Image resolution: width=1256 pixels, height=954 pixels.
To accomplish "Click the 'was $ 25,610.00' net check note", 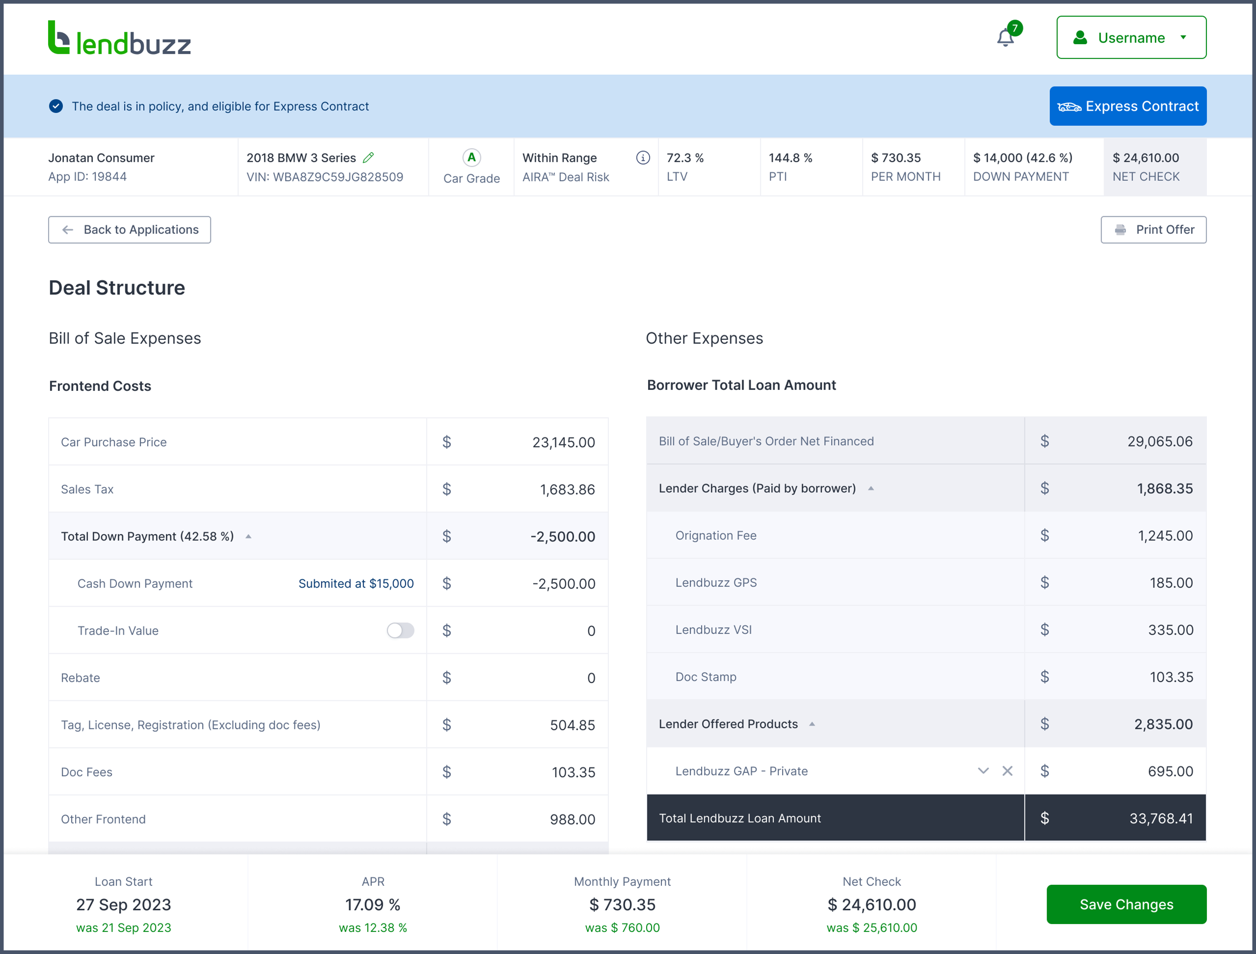I will click(871, 928).
